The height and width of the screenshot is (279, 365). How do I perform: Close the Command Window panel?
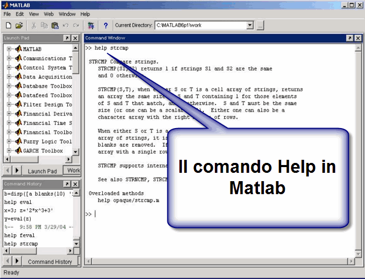tap(358, 38)
